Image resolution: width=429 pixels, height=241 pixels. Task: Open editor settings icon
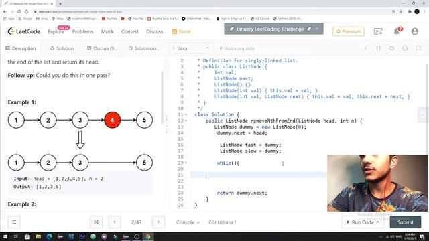click(405, 48)
